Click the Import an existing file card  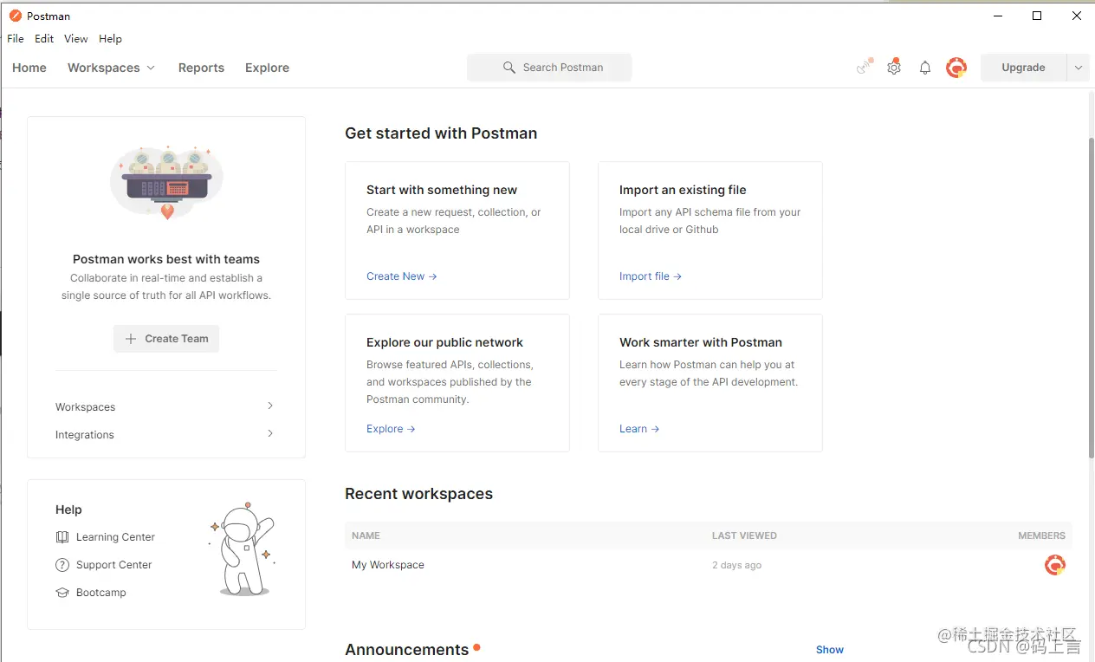click(710, 230)
